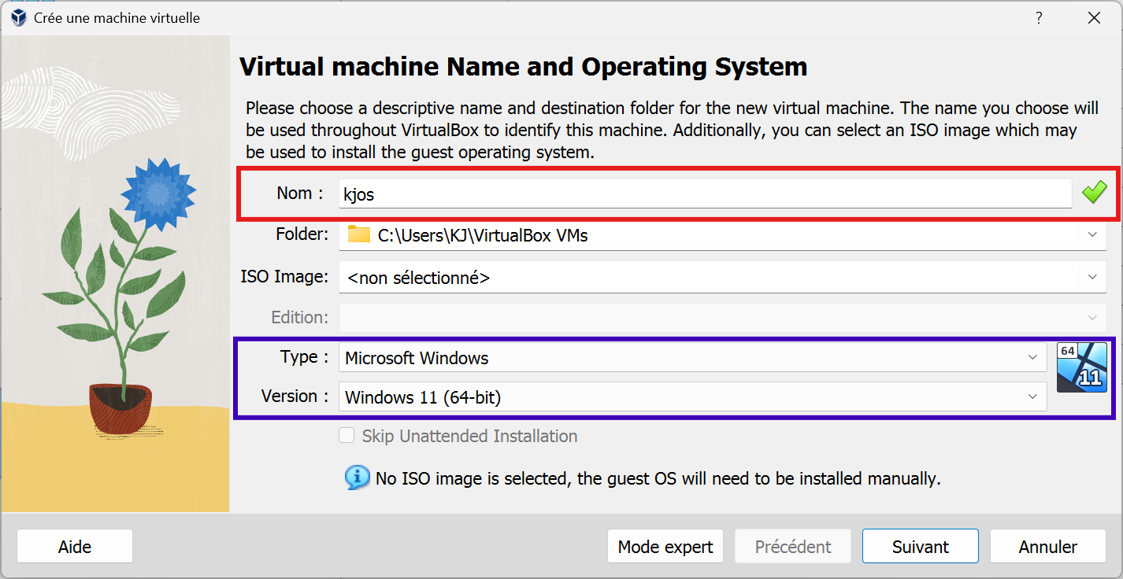1123x579 pixels.
Task: Click the yellow folder icon in Folder field
Action: click(358, 234)
